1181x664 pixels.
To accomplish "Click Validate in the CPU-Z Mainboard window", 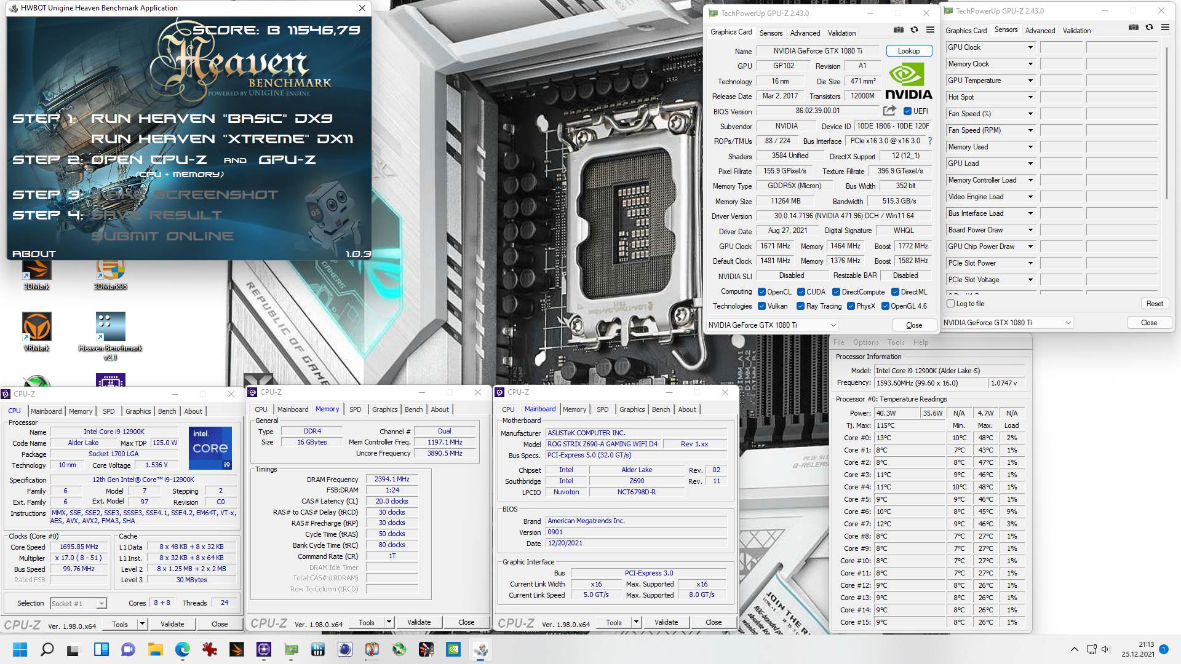I will coord(666,622).
